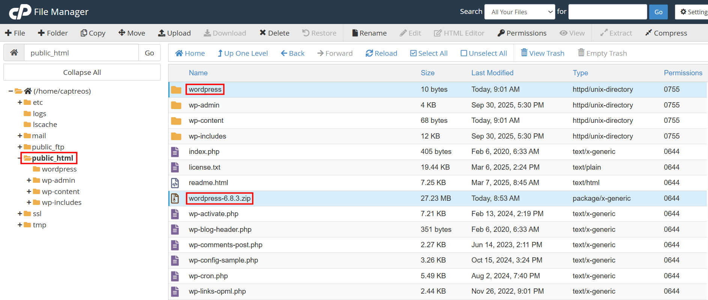Select the wp-cron.php file name
The width and height of the screenshot is (708, 300).
(208, 276)
